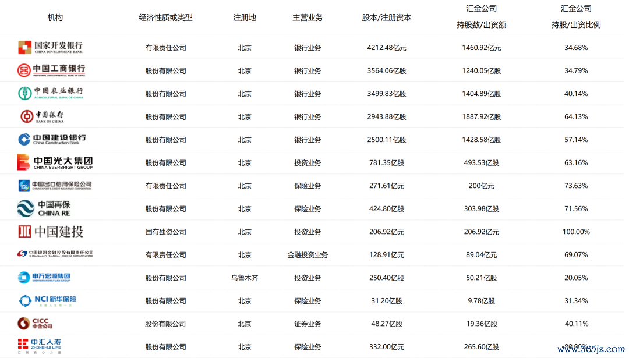Click the 注册地 column header
Viewport: 629px width, 358px height.
(244, 17)
